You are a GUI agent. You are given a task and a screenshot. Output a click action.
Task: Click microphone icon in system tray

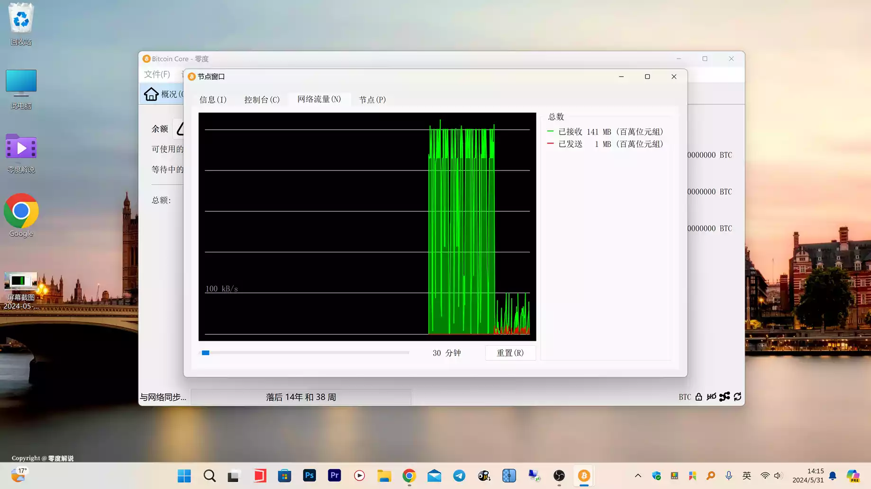(729, 476)
